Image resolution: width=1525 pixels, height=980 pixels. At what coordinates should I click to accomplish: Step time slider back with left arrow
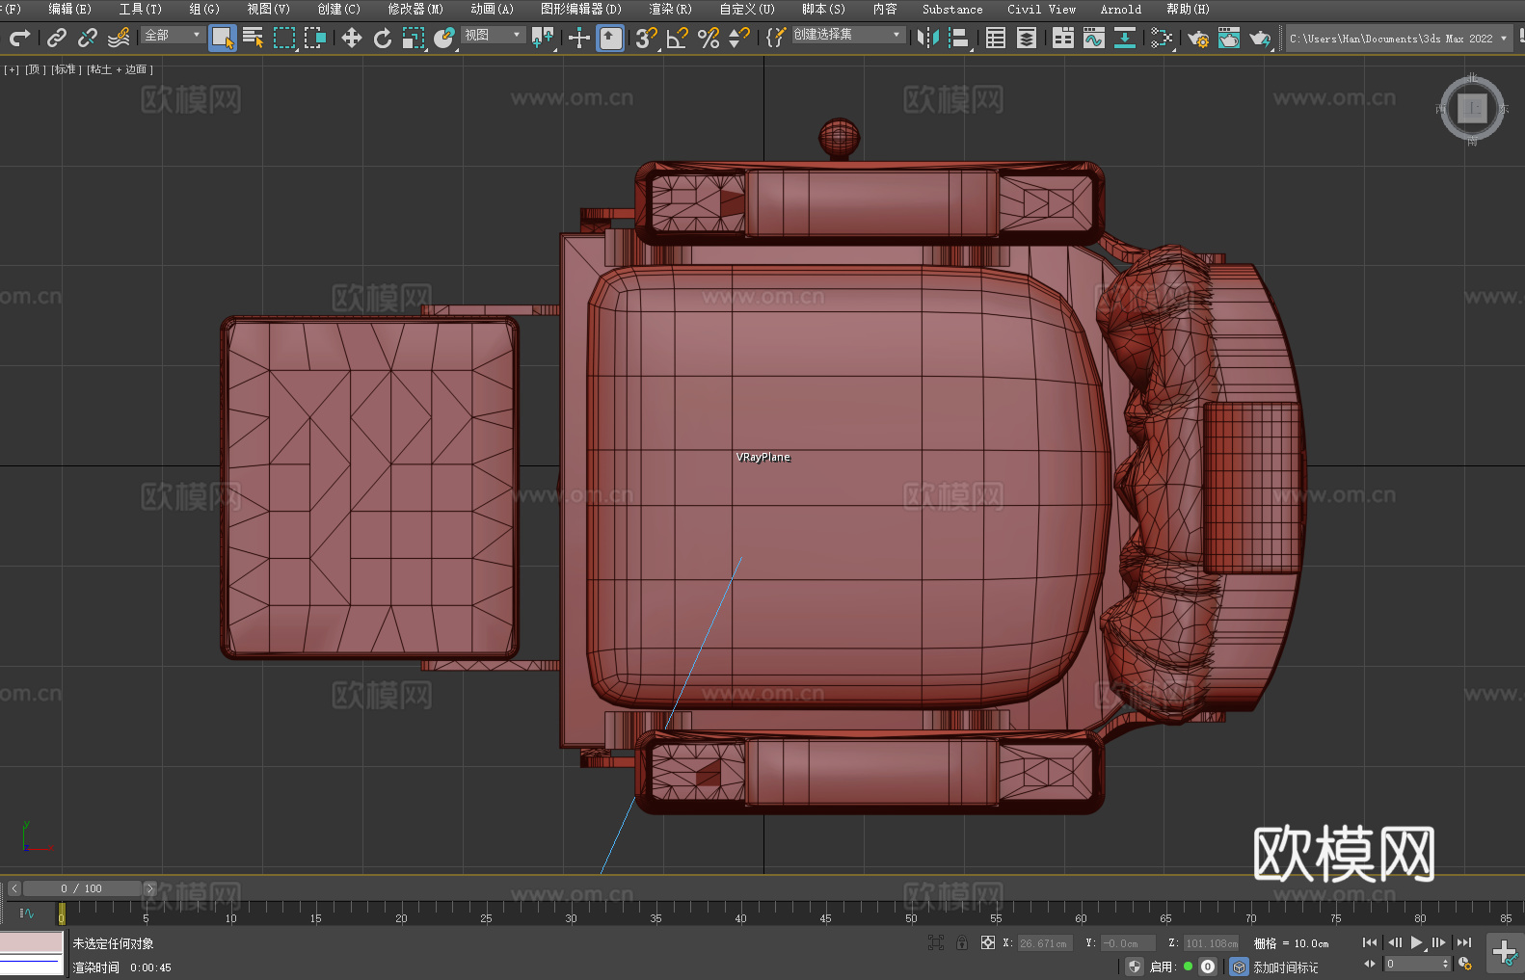click(x=13, y=888)
